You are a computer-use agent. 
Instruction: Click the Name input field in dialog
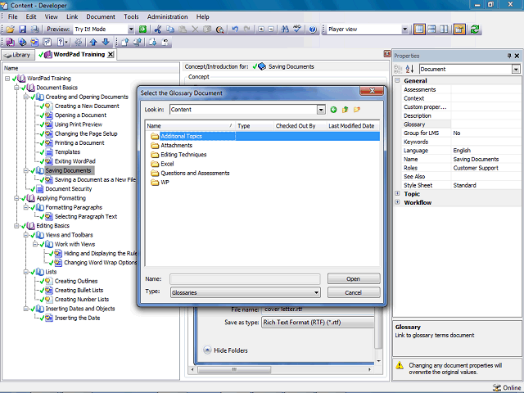pos(245,279)
